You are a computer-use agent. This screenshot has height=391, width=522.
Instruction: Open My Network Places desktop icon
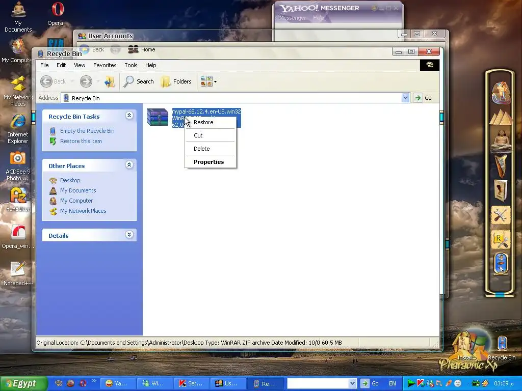pyautogui.click(x=18, y=92)
